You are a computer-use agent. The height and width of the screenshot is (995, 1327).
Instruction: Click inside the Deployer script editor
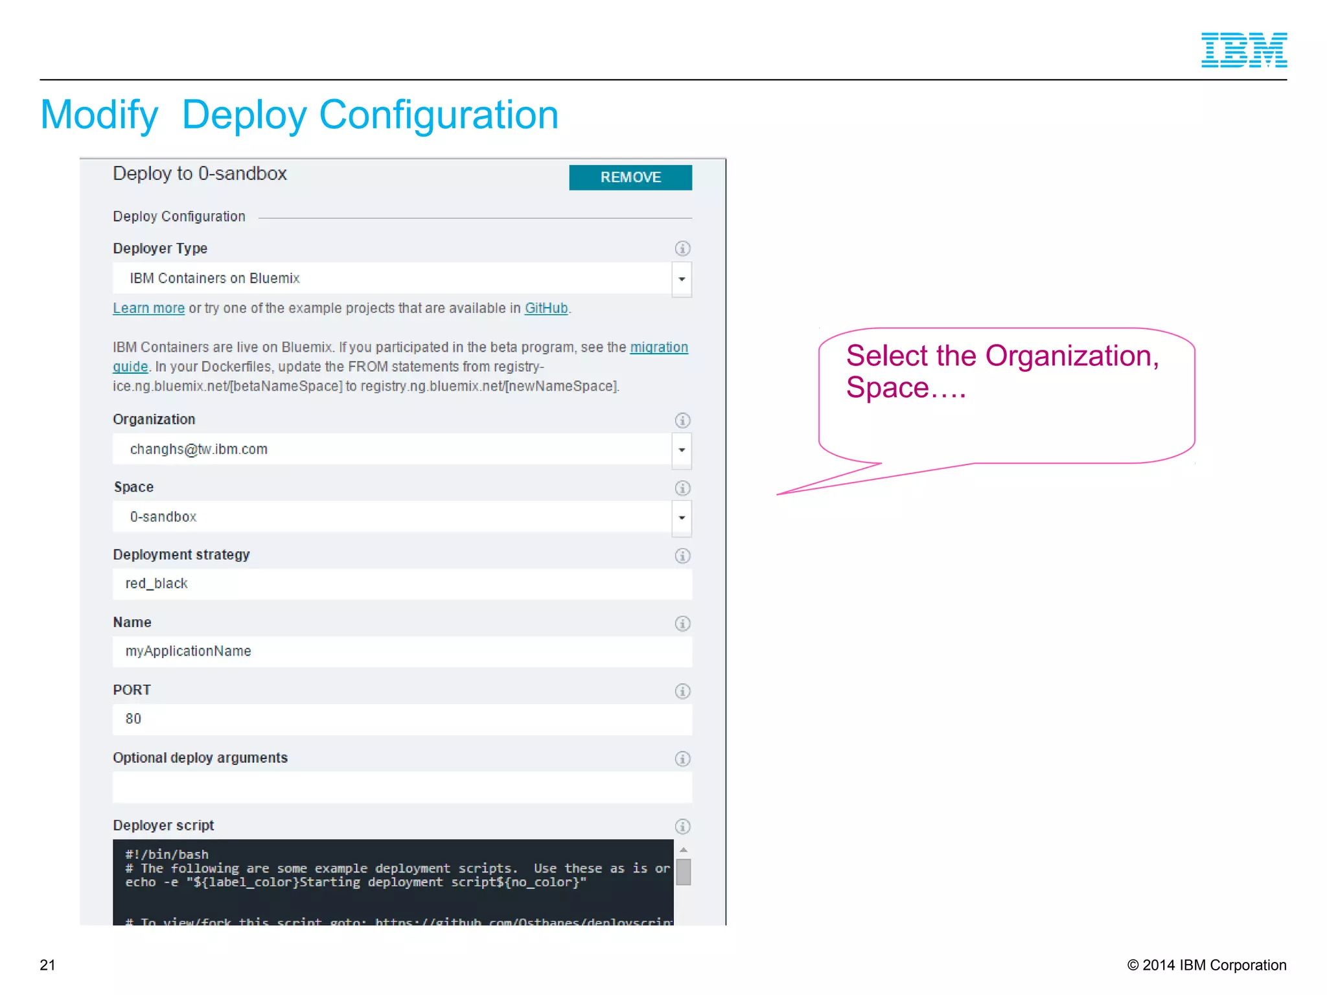393,882
